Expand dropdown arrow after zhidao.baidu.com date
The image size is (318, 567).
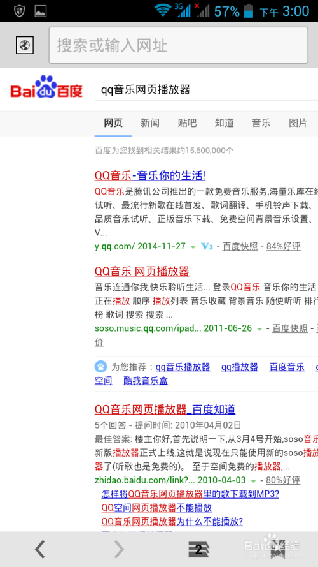(253, 482)
